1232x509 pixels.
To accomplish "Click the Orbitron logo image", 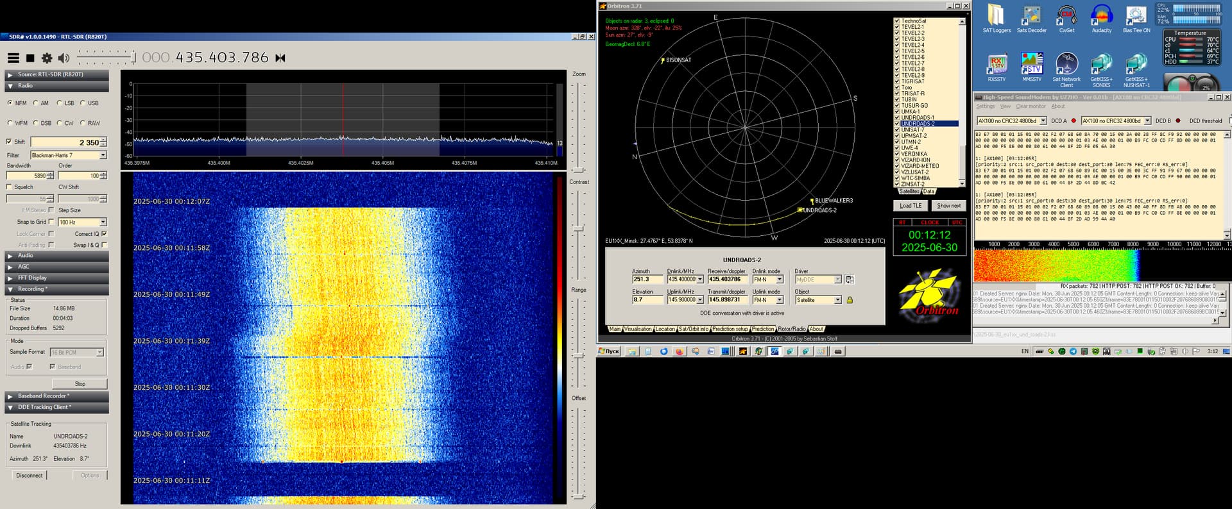I will pyautogui.click(x=930, y=295).
